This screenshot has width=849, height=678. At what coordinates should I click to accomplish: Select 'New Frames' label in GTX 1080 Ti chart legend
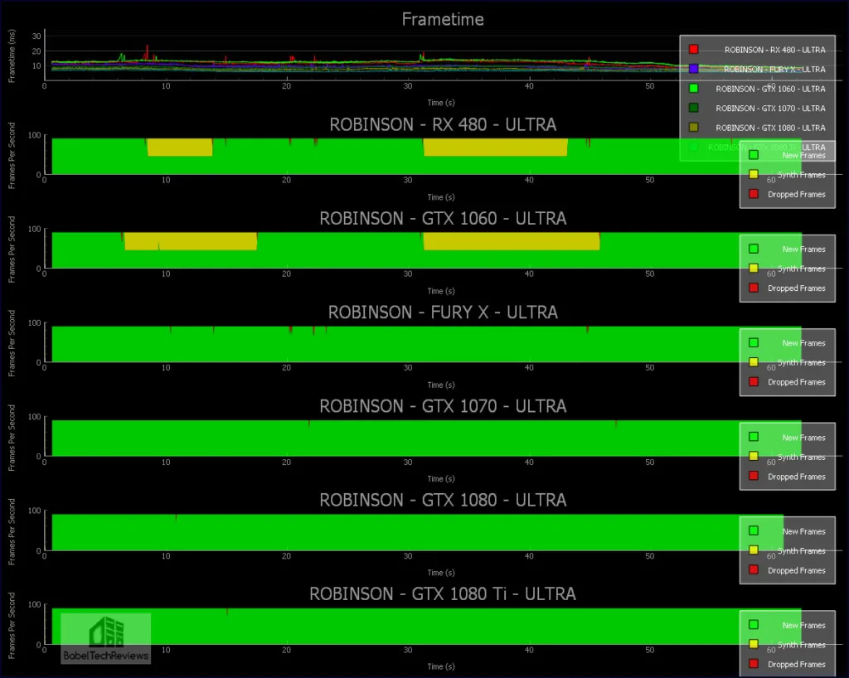pos(803,625)
